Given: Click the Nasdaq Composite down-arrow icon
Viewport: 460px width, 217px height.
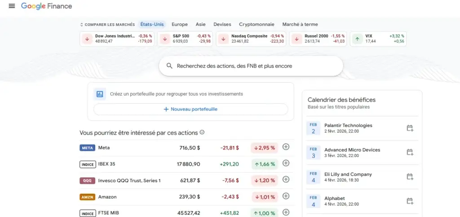Looking at the screenshot, I should click(223, 39).
